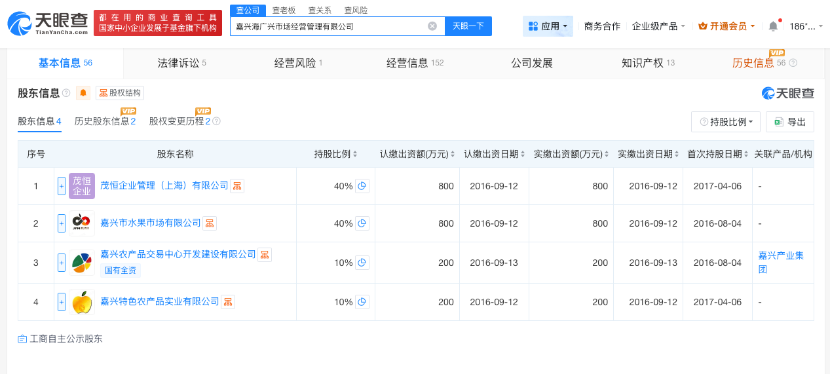Select 股东信息 4 sub-tab
830x374 pixels.
39,121
